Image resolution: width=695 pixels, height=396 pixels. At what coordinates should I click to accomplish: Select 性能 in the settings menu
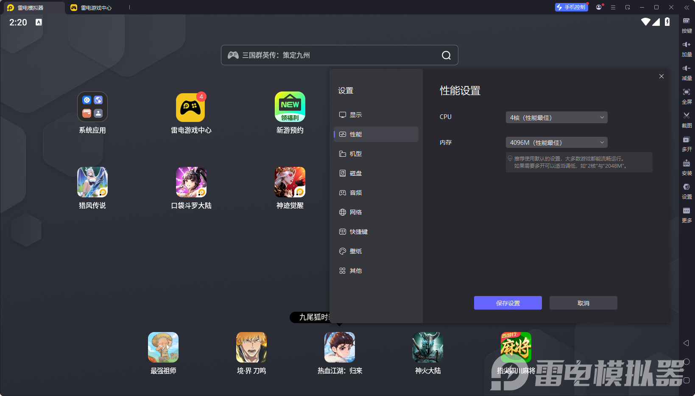(x=376, y=134)
